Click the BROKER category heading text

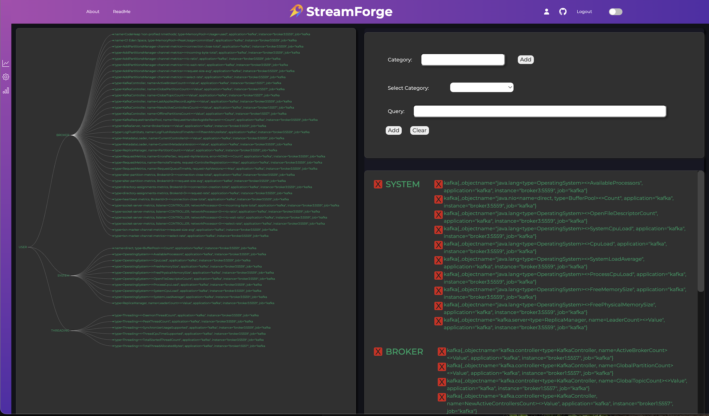404,352
